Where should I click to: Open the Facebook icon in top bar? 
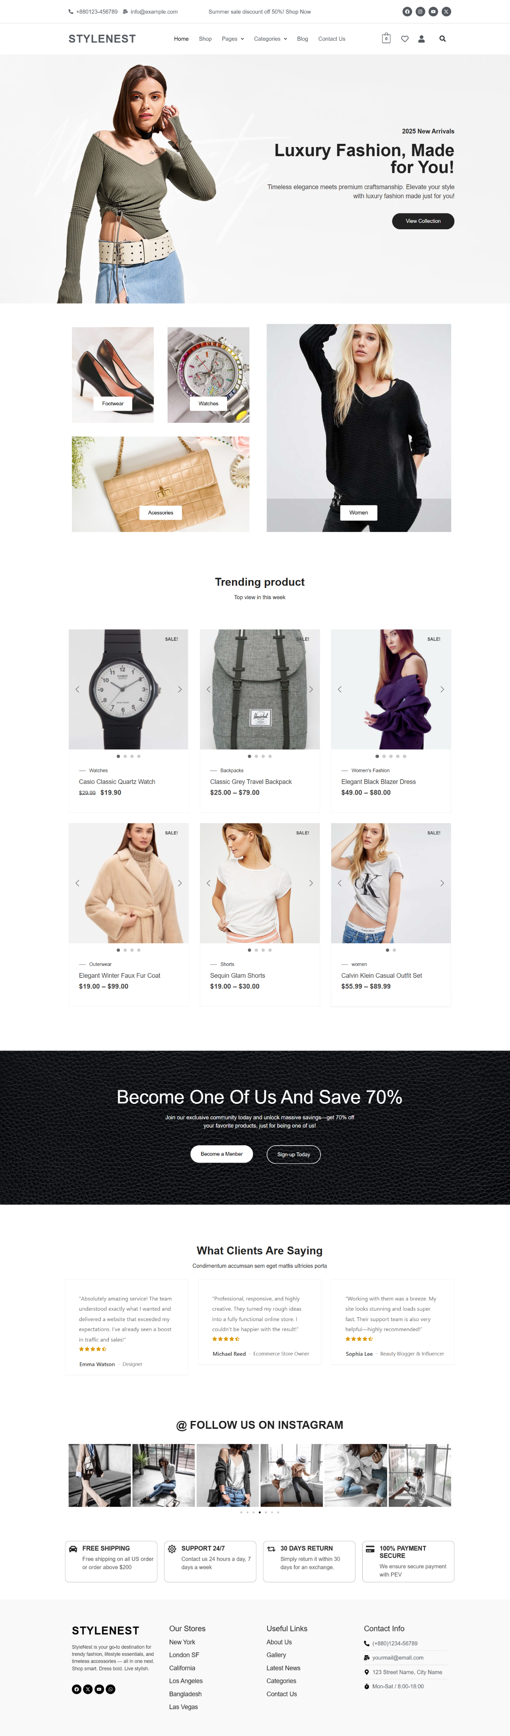click(407, 12)
